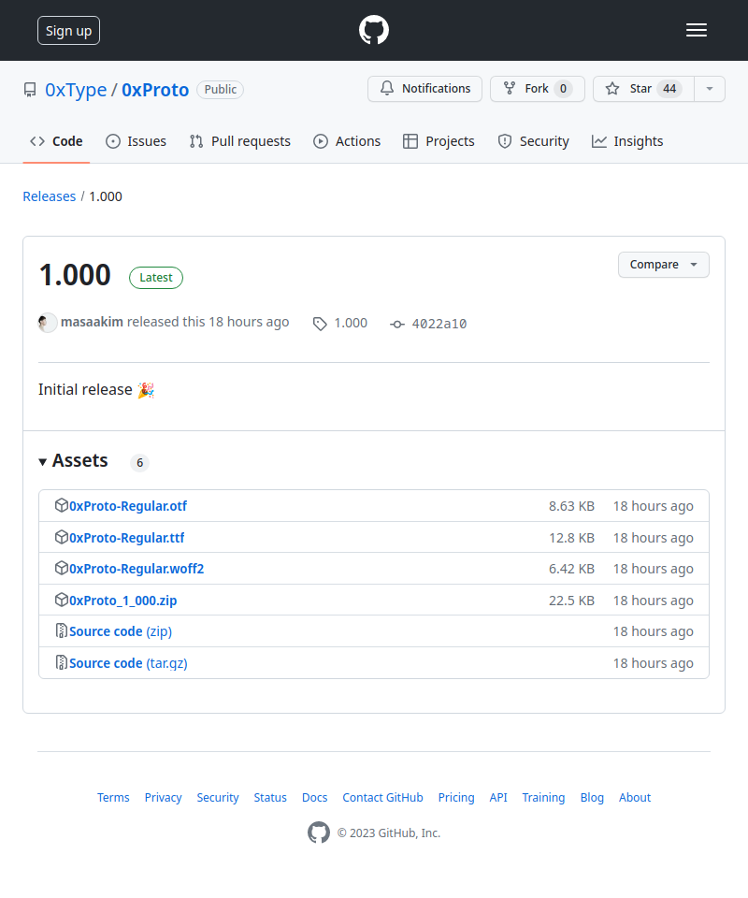Open the Notifications bell button
This screenshot has width=748, height=898.
[424, 89]
